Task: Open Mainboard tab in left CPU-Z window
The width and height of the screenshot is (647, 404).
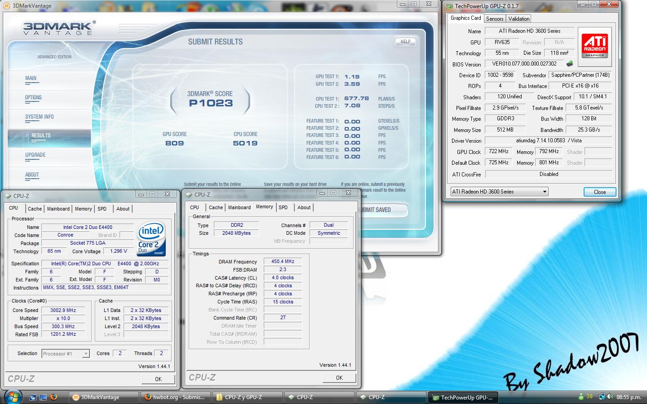Action: tap(58, 209)
